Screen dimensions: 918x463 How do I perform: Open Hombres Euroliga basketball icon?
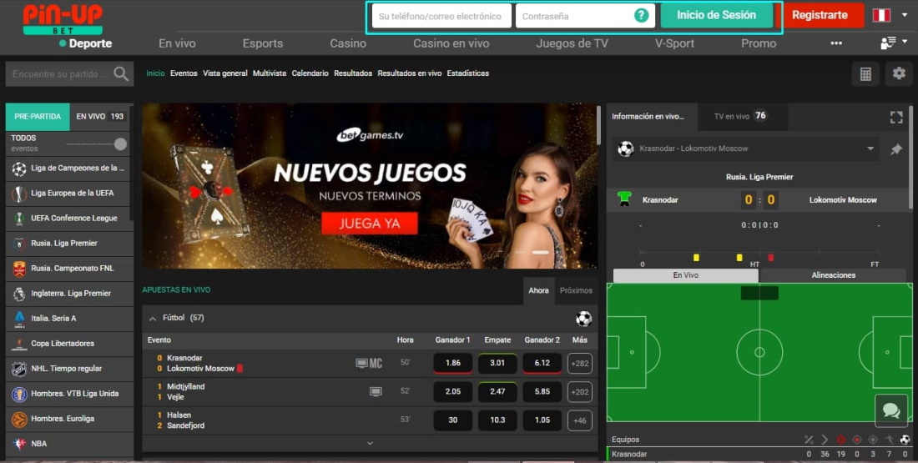coord(19,419)
